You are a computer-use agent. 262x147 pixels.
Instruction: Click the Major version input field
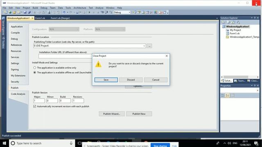click(x=39, y=101)
